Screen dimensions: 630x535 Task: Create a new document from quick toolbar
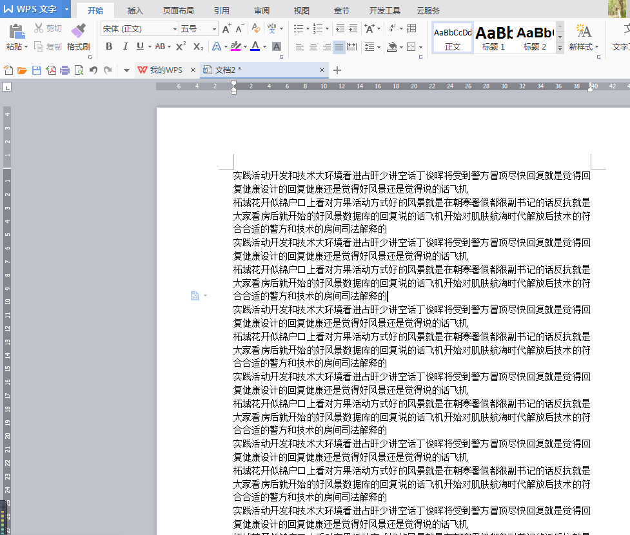[x=8, y=70]
